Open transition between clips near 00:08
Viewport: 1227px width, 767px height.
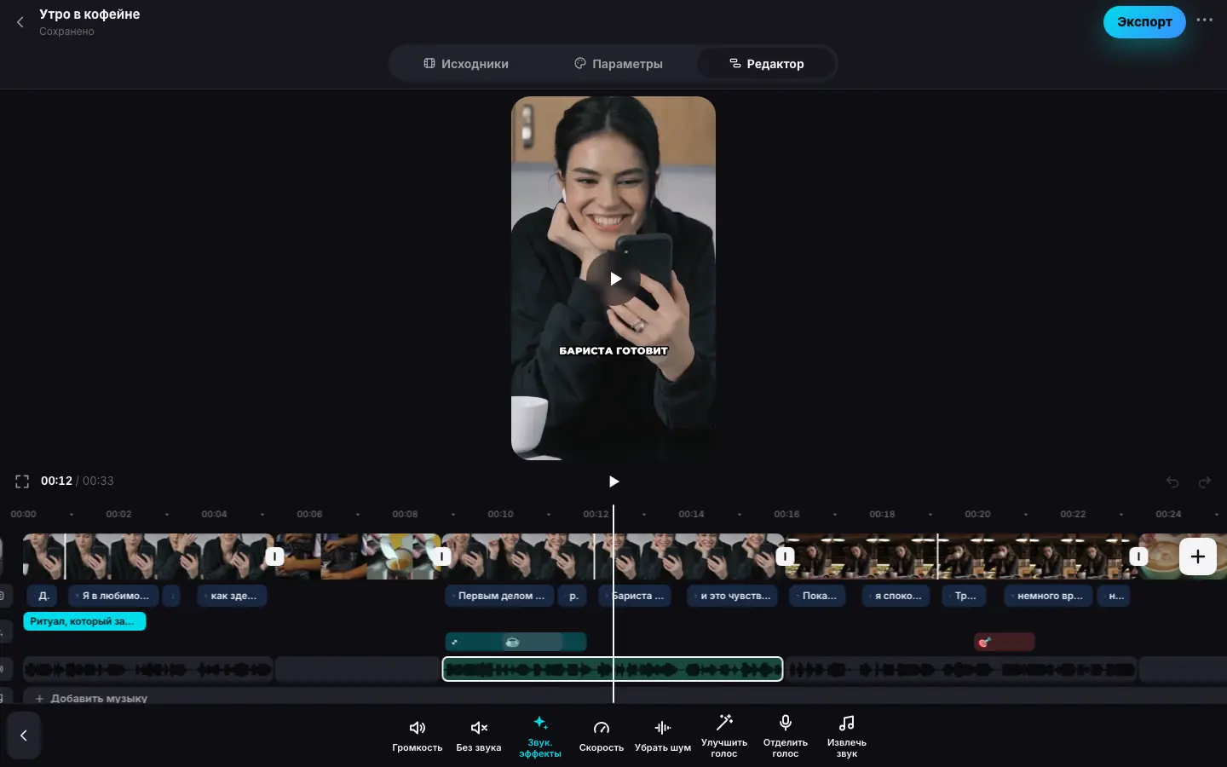coord(441,557)
